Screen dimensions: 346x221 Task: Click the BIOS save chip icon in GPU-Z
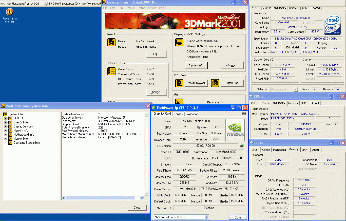(x=242, y=145)
